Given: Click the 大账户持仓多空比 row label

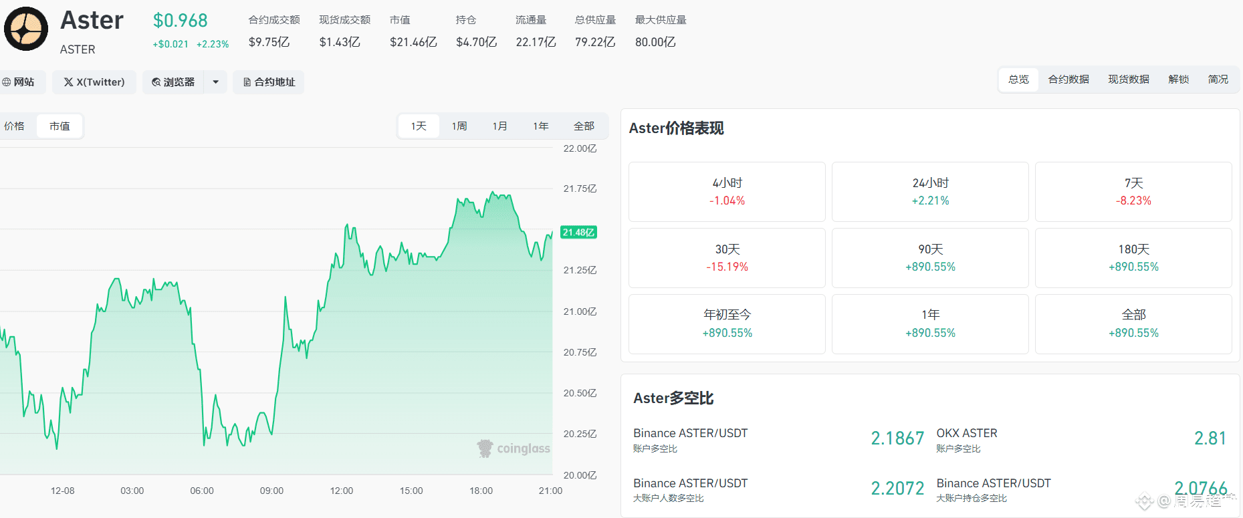Looking at the screenshot, I should [x=972, y=499].
